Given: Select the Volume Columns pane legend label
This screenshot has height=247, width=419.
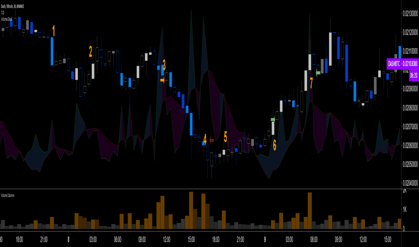Looking at the screenshot, I should (x=8, y=195).
